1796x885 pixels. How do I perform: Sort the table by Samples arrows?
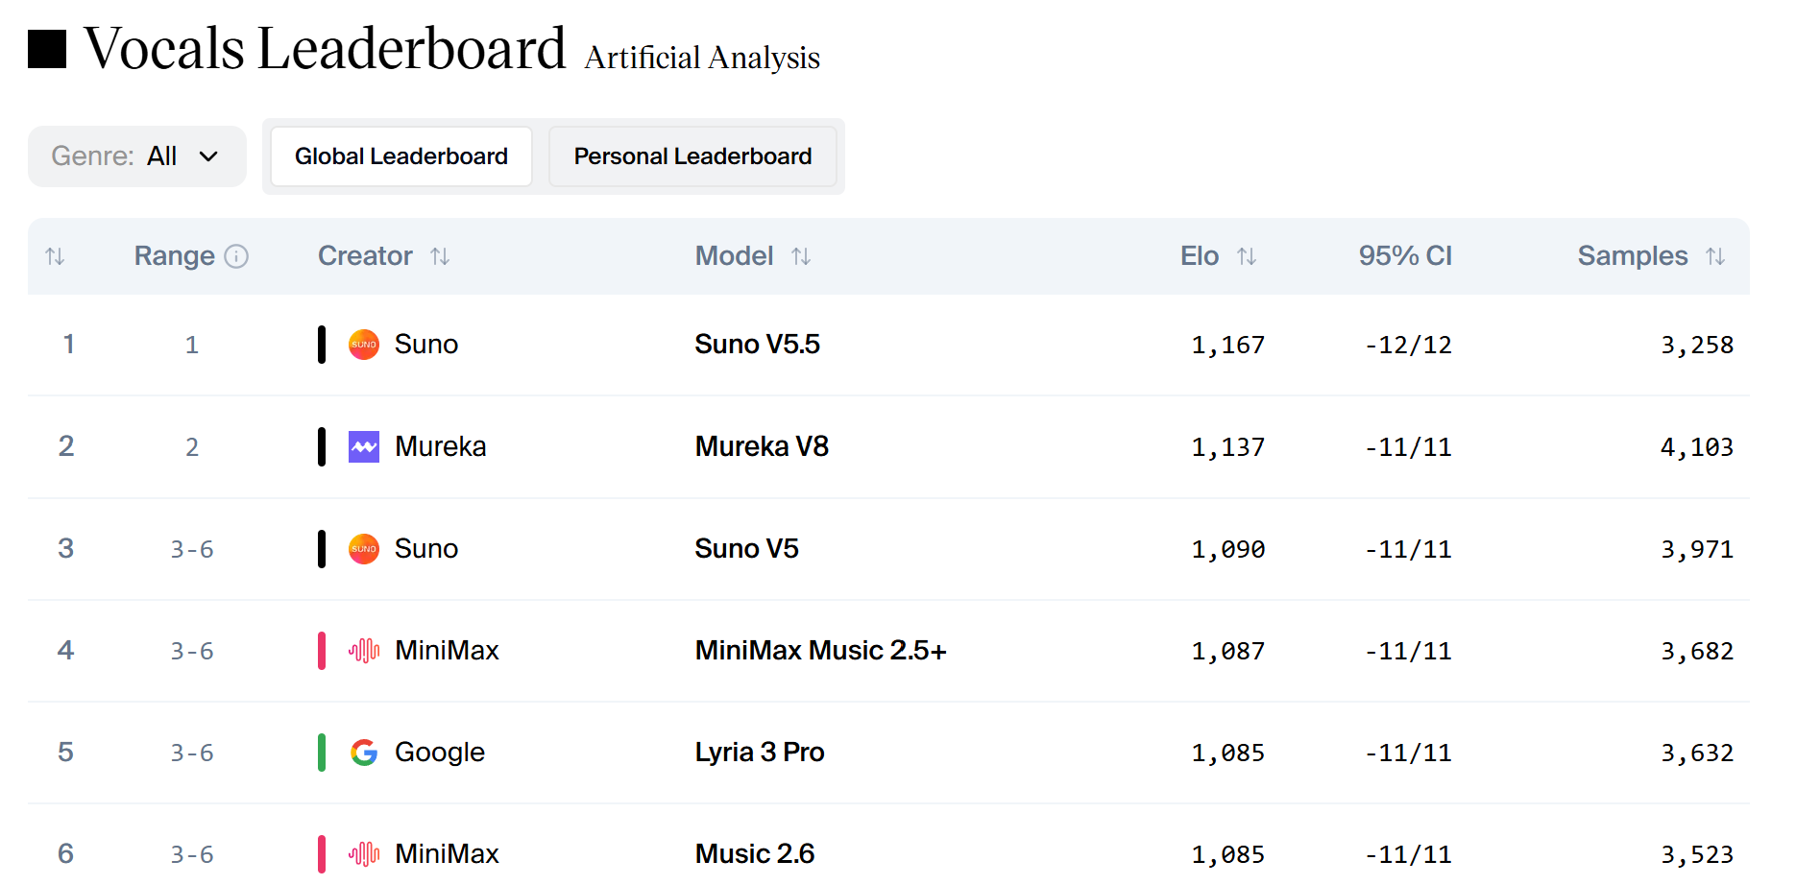click(x=1715, y=256)
